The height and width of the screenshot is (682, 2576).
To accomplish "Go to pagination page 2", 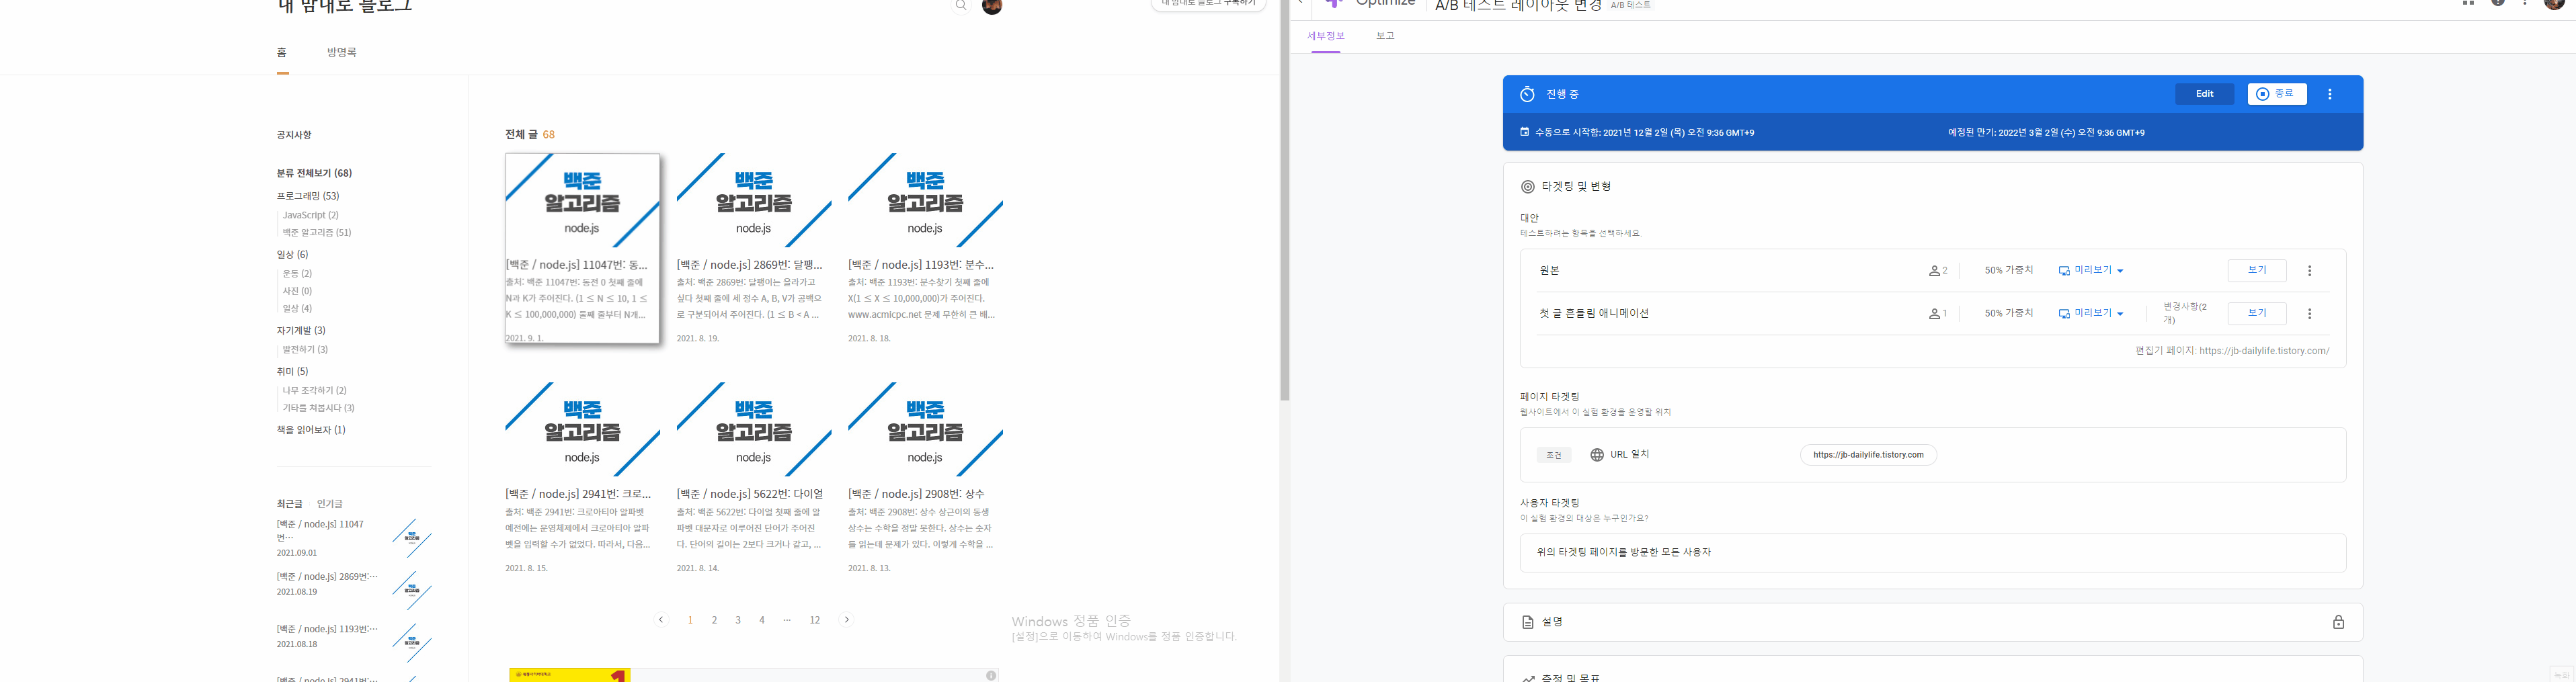I will point(714,620).
